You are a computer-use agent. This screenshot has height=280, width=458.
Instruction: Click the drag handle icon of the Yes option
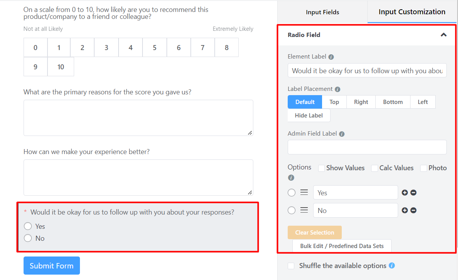pos(304,192)
